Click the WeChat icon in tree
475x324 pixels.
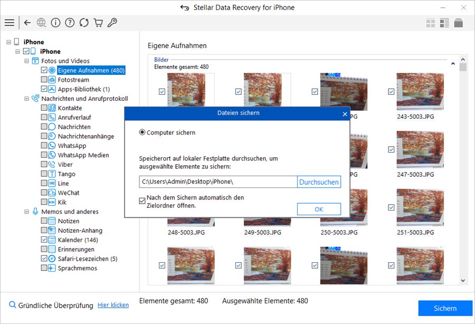(52, 193)
